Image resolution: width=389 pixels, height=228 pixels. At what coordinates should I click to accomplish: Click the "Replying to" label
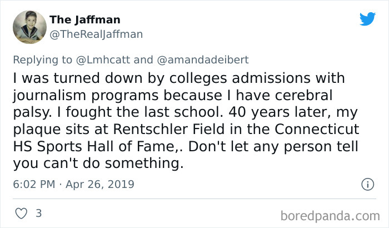pos(43,58)
